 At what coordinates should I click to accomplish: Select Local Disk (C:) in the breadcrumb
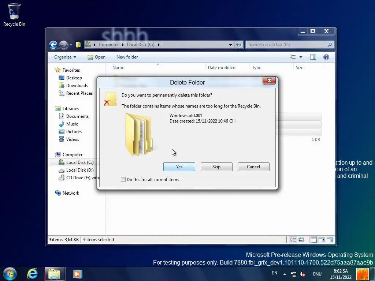[141, 45]
